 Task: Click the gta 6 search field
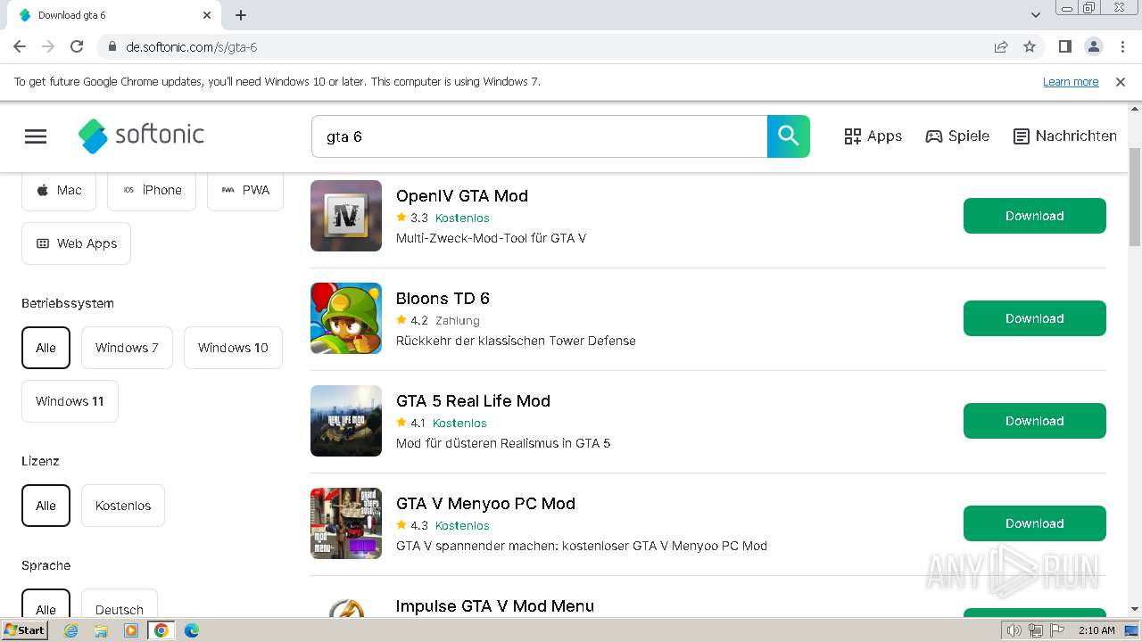pos(539,136)
